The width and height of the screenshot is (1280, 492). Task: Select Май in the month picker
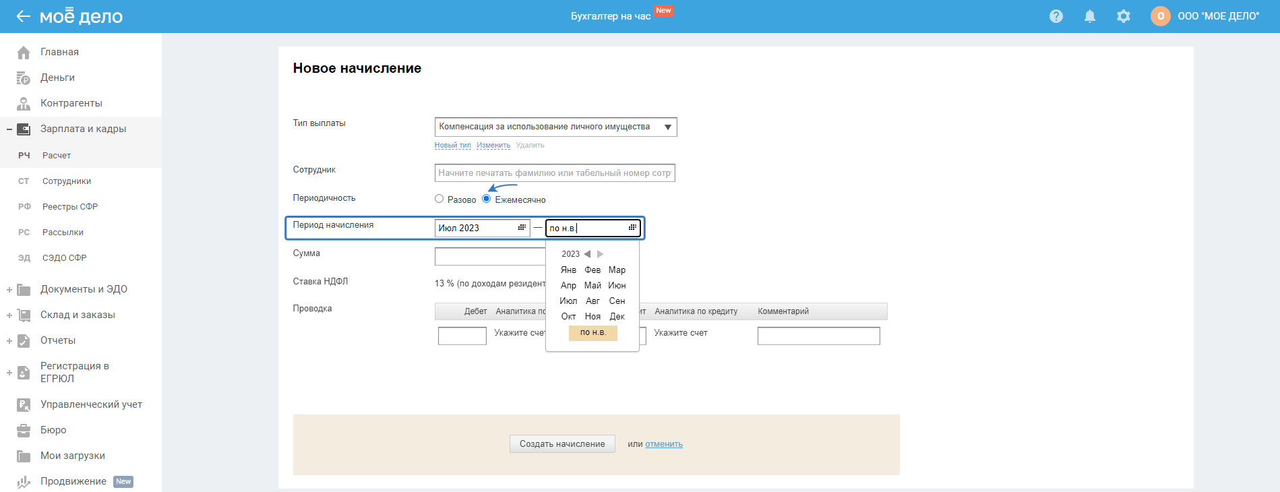pyautogui.click(x=592, y=286)
